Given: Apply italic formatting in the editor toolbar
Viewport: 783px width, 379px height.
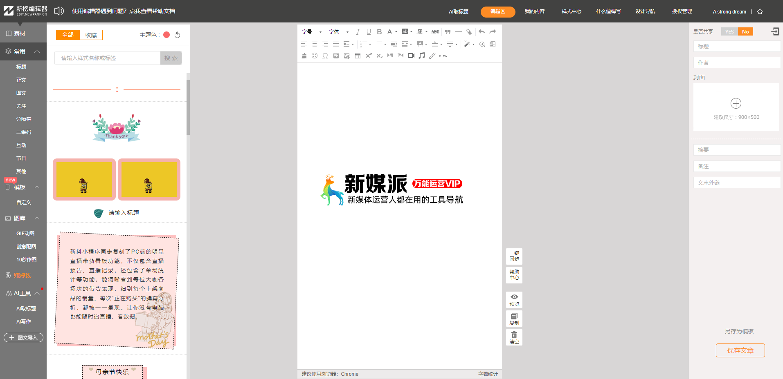Looking at the screenshot, I should 358,32.
